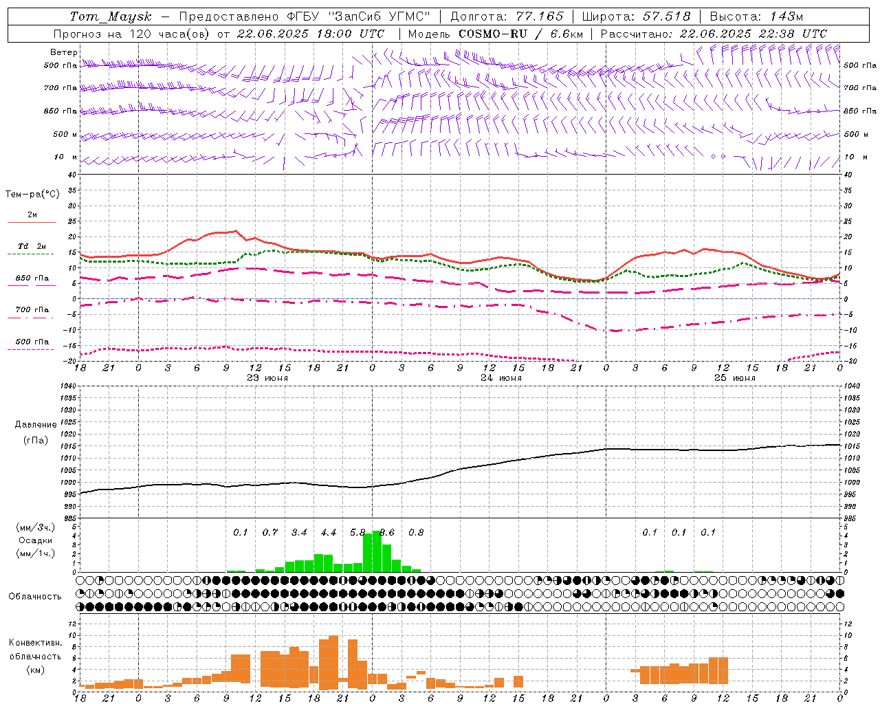
Task: Click the red 2м temperature legend line
Action: (32, 222)
